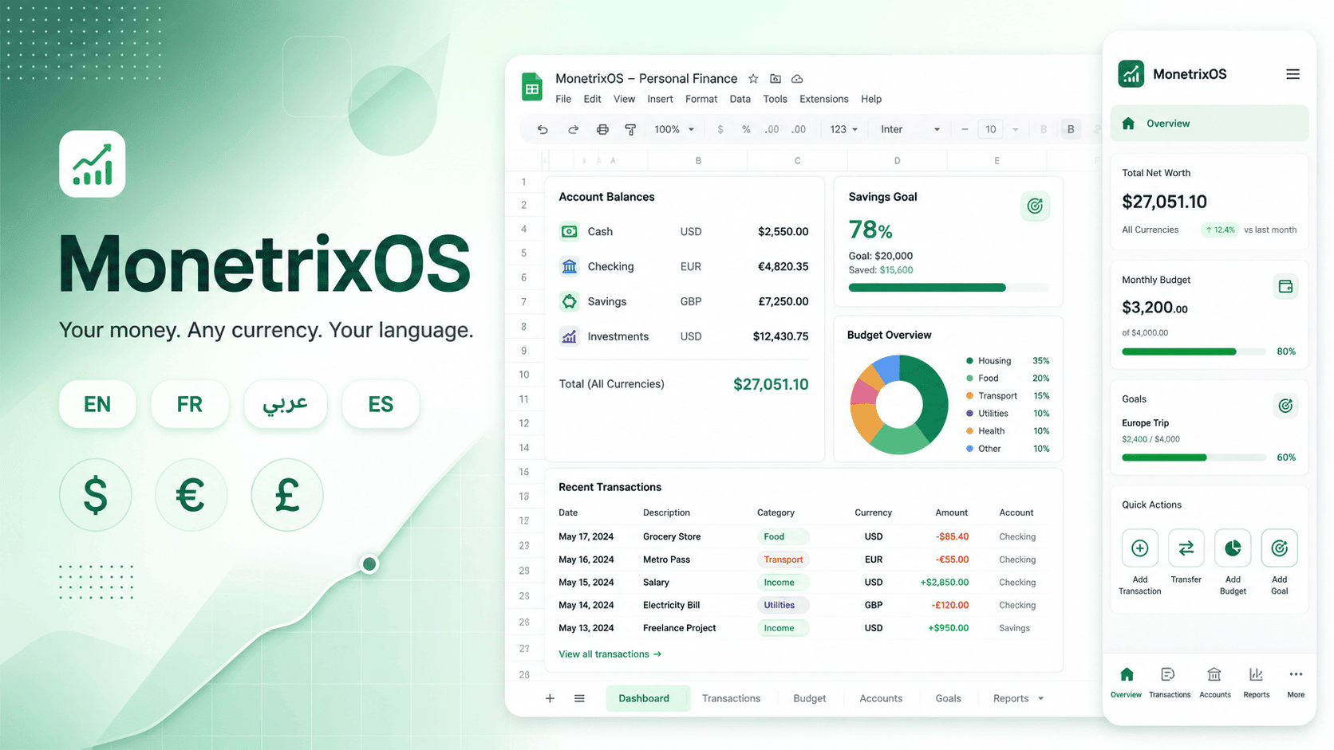Tap the Transfer quick action icon
This screenshot has width=1334, height=750.
coord(1186,548)
